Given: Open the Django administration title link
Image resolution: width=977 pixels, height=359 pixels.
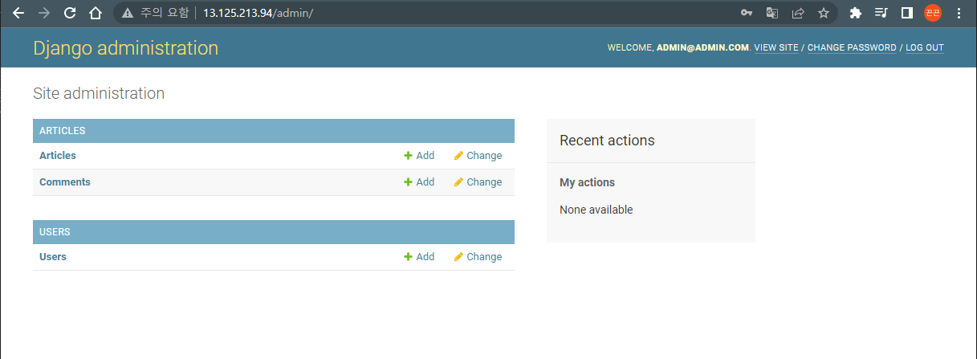Looking at the screenshot, I should (x=126, y=48).
